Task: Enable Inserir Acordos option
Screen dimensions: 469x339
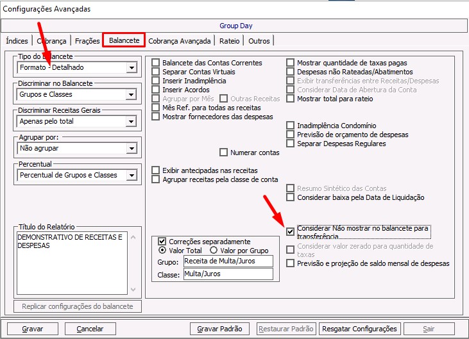Action: (155, 90)
